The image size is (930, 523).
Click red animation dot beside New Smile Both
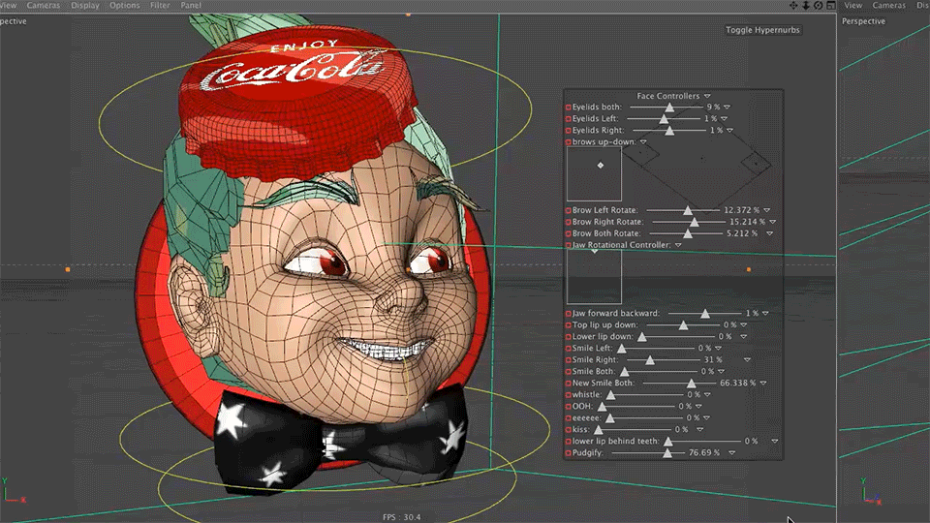pyautogui.click(x=569, y=384)
